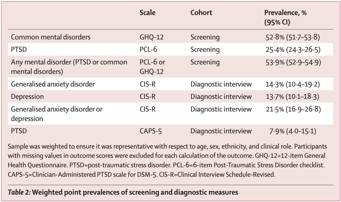Select the 7·9% (4·0–15·1) prevalence value
Image resolution: width=341 pixels, height=202 pixels.
coord(293,131)
